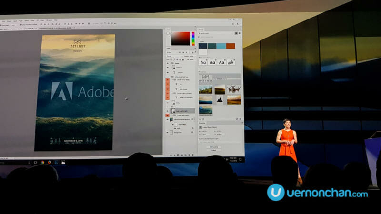Click the add content plus icon in Libraries

[x=200, y=119]
